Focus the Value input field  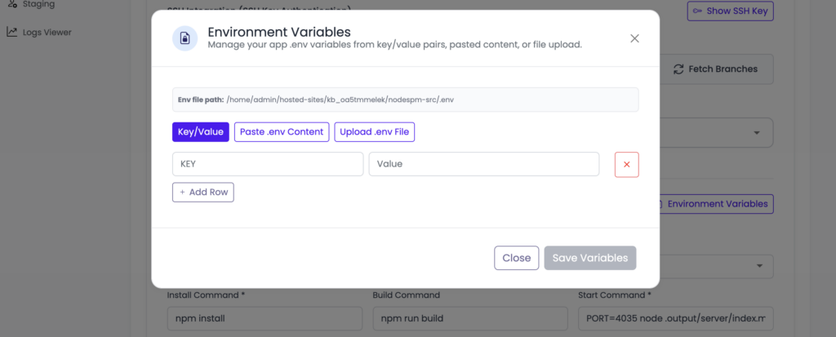point(484,164)
